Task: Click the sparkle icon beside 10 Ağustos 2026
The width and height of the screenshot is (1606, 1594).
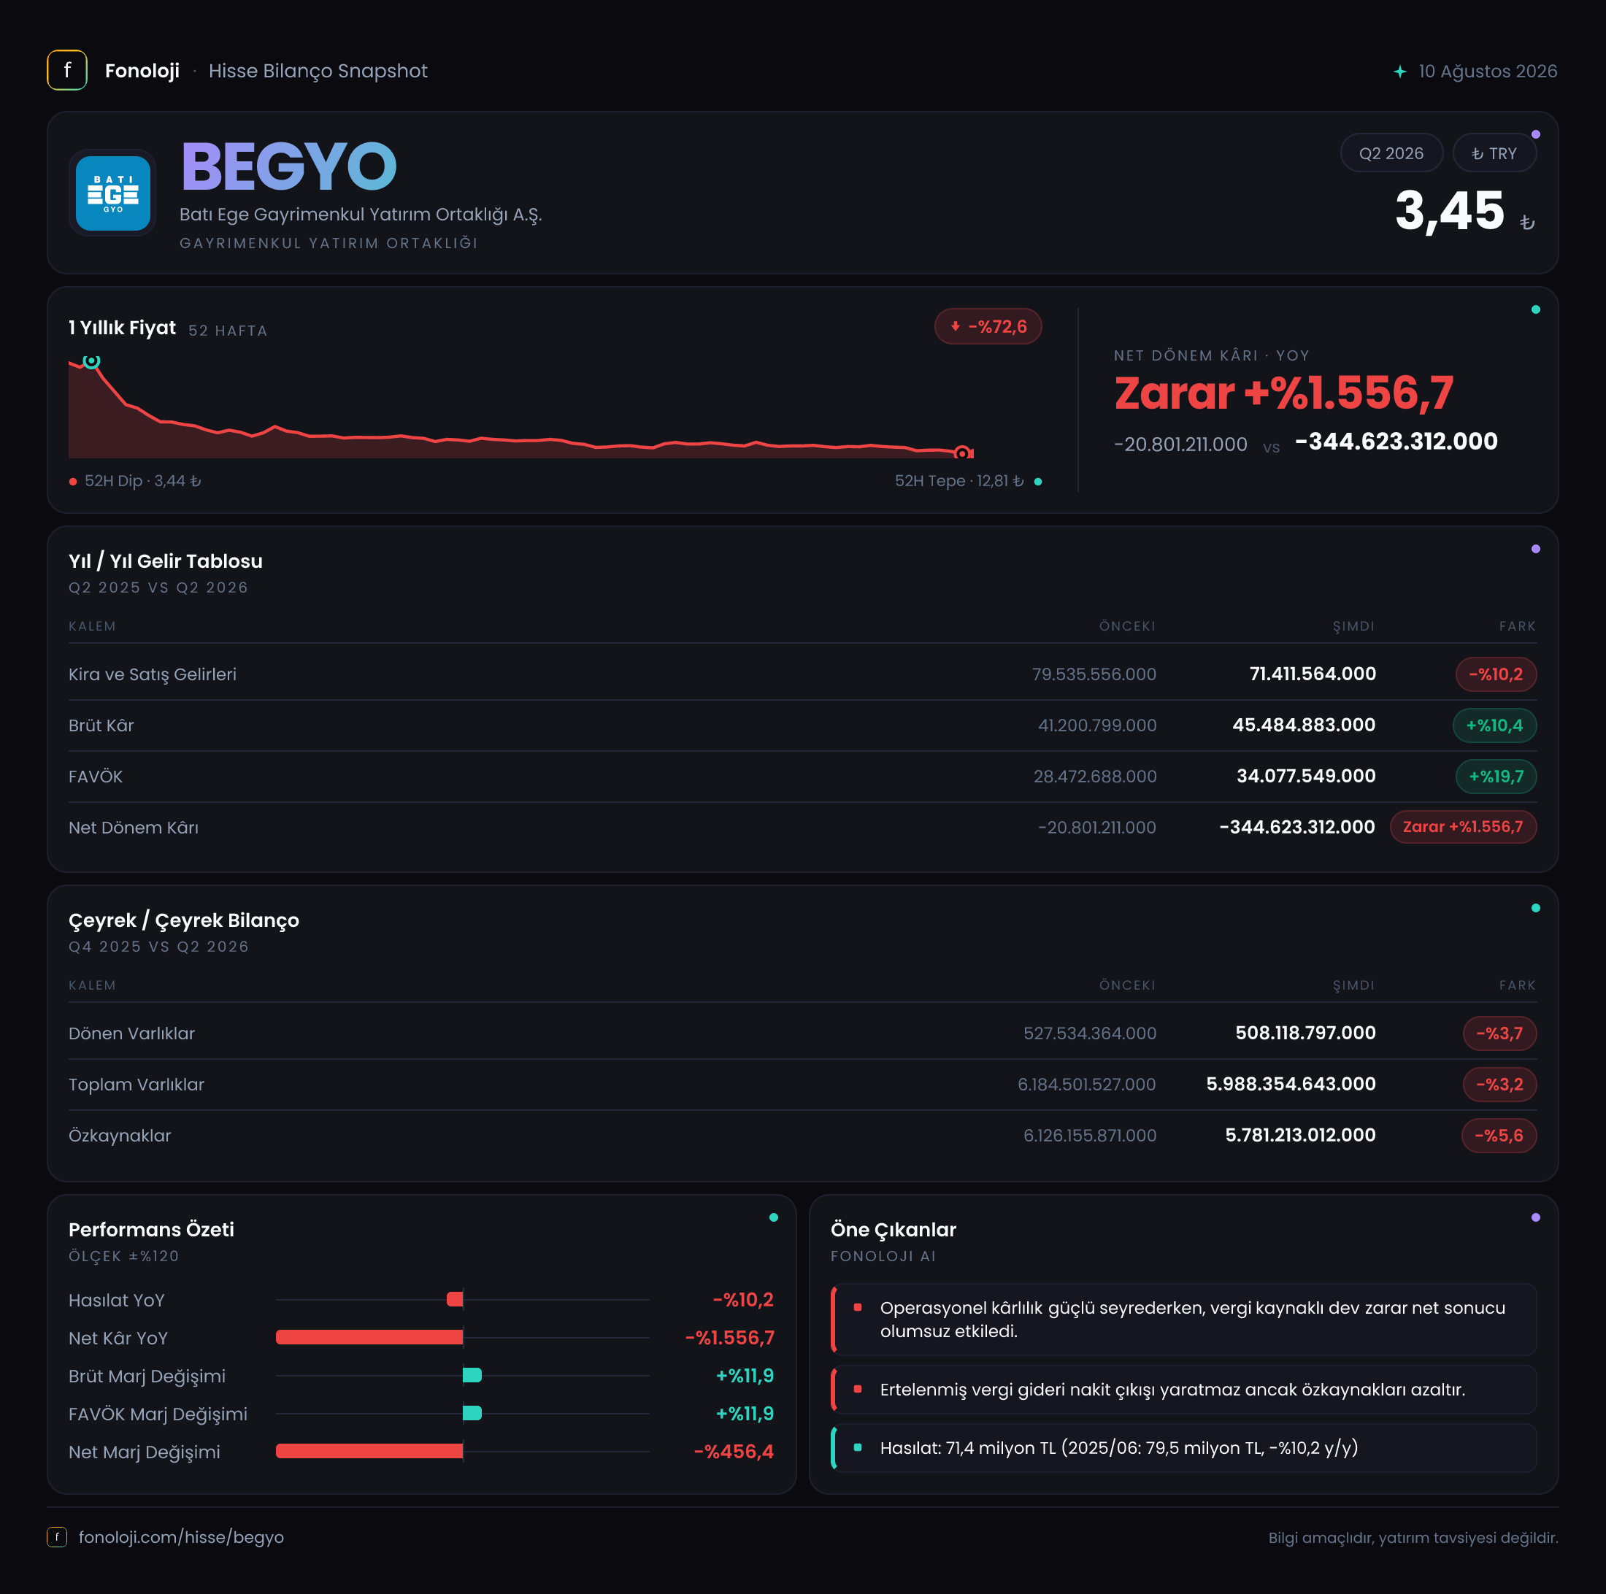Action: pos(1400,72)
